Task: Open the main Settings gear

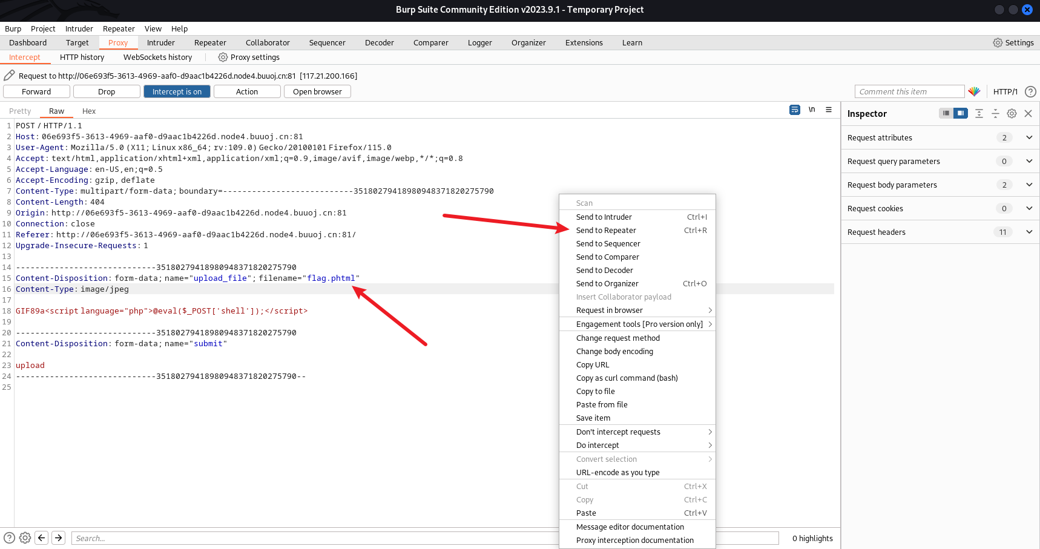Action: tap(998, 42)
